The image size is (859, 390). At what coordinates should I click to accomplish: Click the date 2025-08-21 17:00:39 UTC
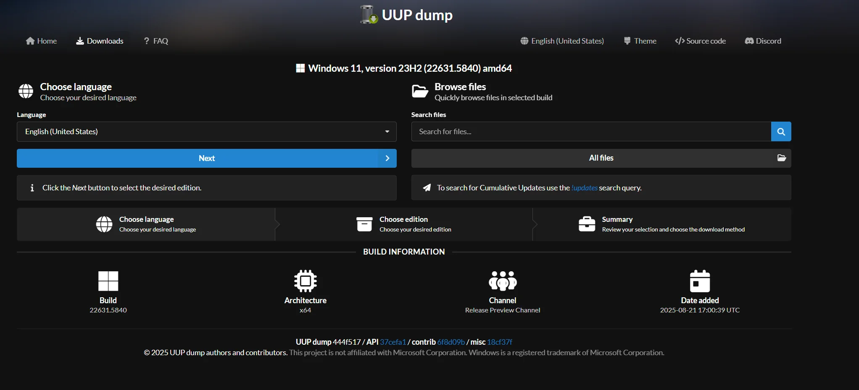[700, 310]
